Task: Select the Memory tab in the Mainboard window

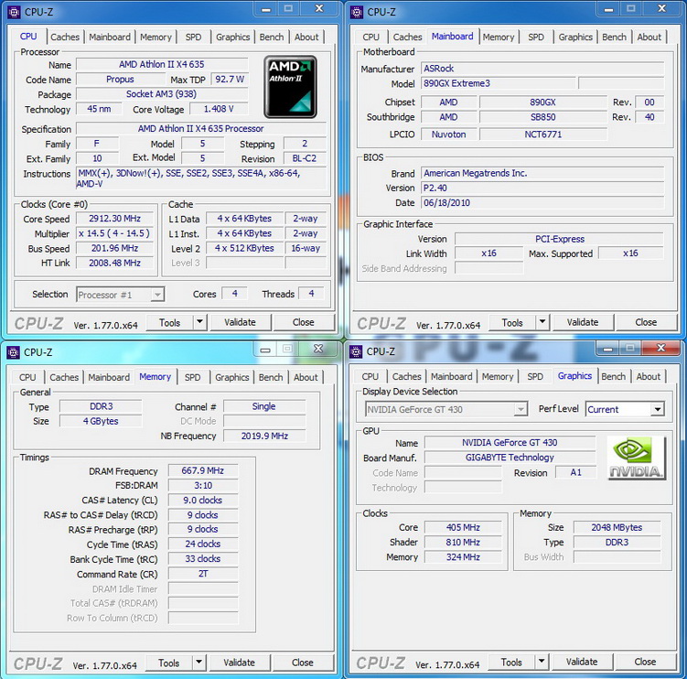Action: pyautogui.click(x=499, y=38)
